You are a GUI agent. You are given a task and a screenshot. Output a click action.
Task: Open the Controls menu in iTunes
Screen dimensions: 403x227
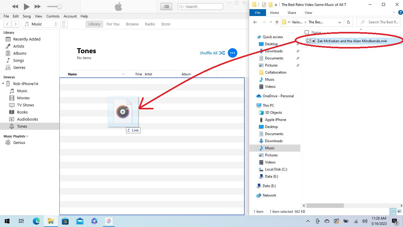pyautogui.click(x=53, y=16)
